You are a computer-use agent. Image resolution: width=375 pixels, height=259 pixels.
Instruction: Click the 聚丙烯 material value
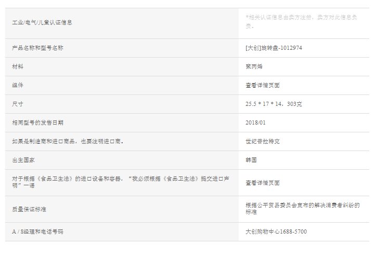[x=254, y=67]
